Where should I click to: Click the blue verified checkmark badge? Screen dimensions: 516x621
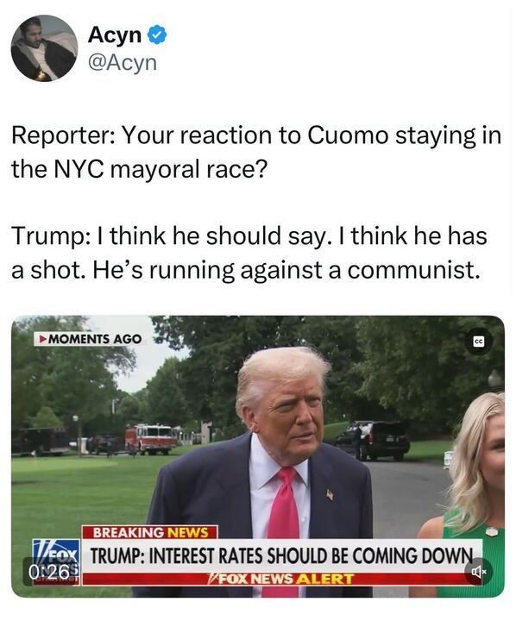(x=157, y=34)
